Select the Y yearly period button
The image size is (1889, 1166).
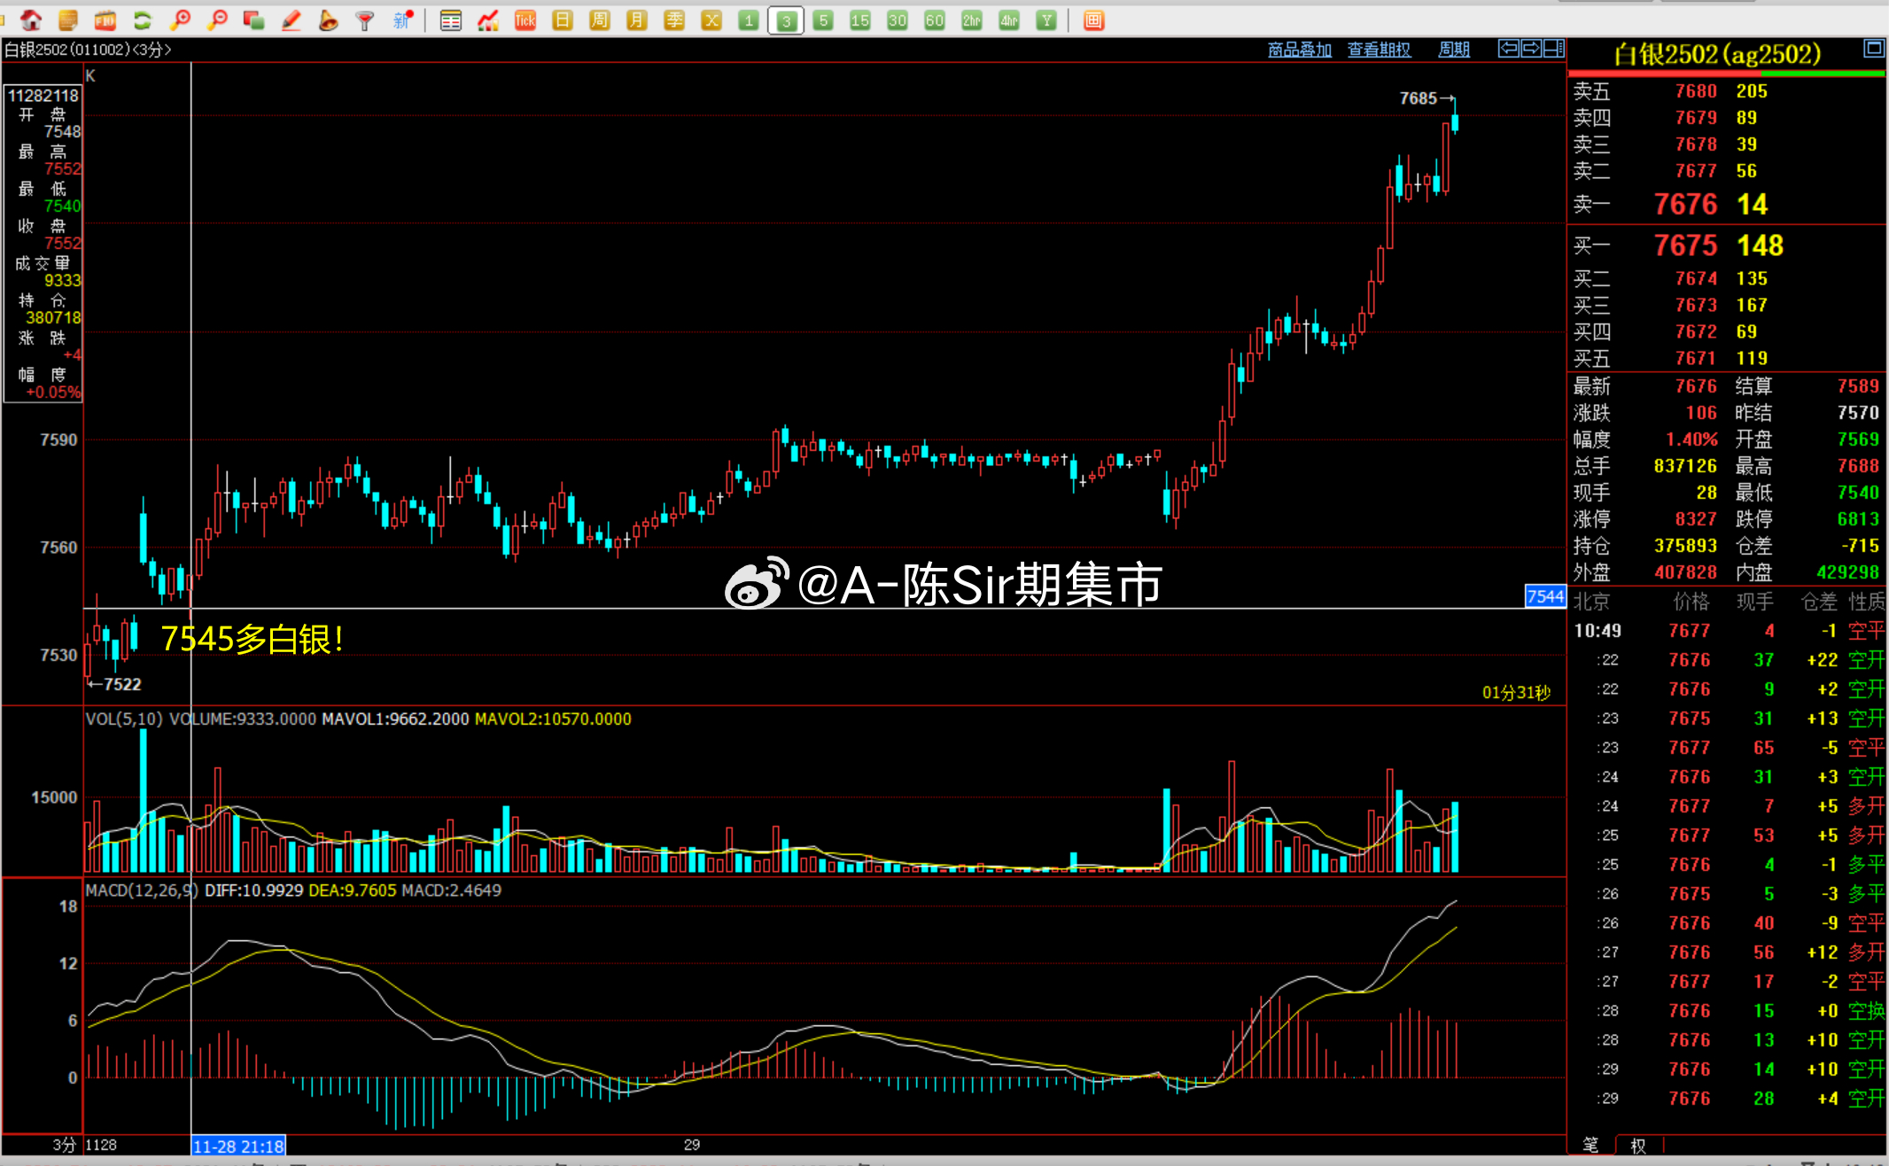click(1046, 20)
